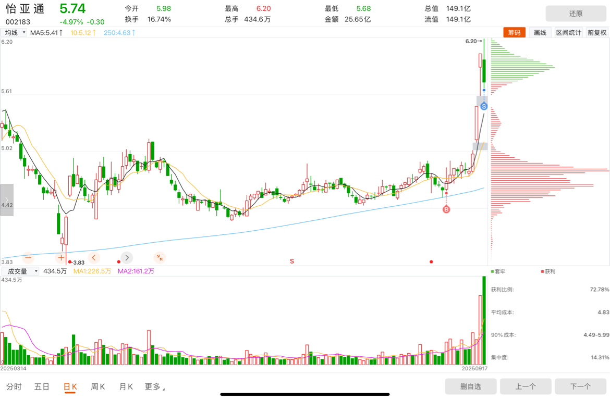Click the zoom-out minus chart icon
610x400 pixels.
(28, 257)
